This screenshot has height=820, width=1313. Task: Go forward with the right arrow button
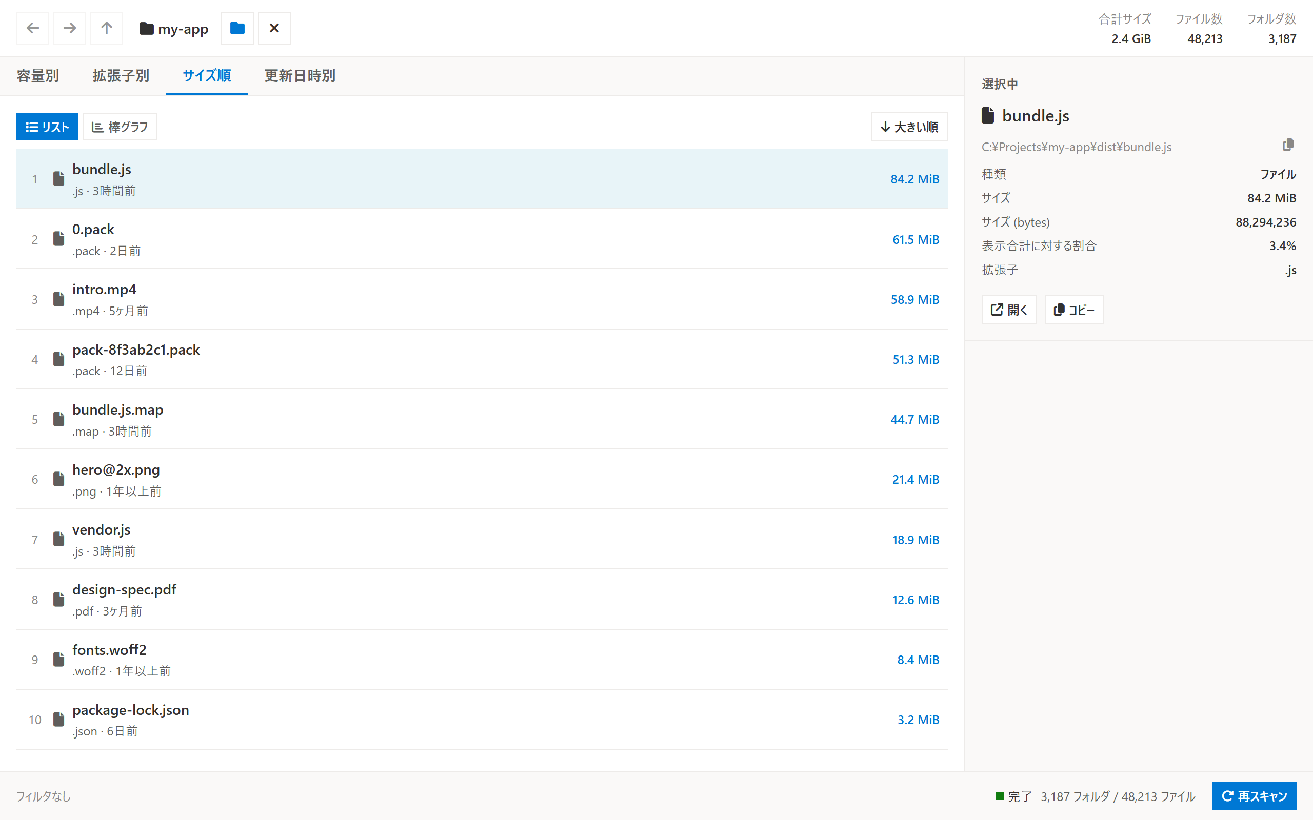click(69, 28)
